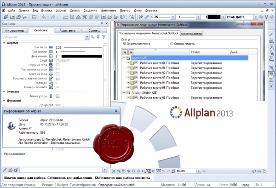Click the black color swatch in the toolbar
276x188 pixels.
click(x=214, y=17)
